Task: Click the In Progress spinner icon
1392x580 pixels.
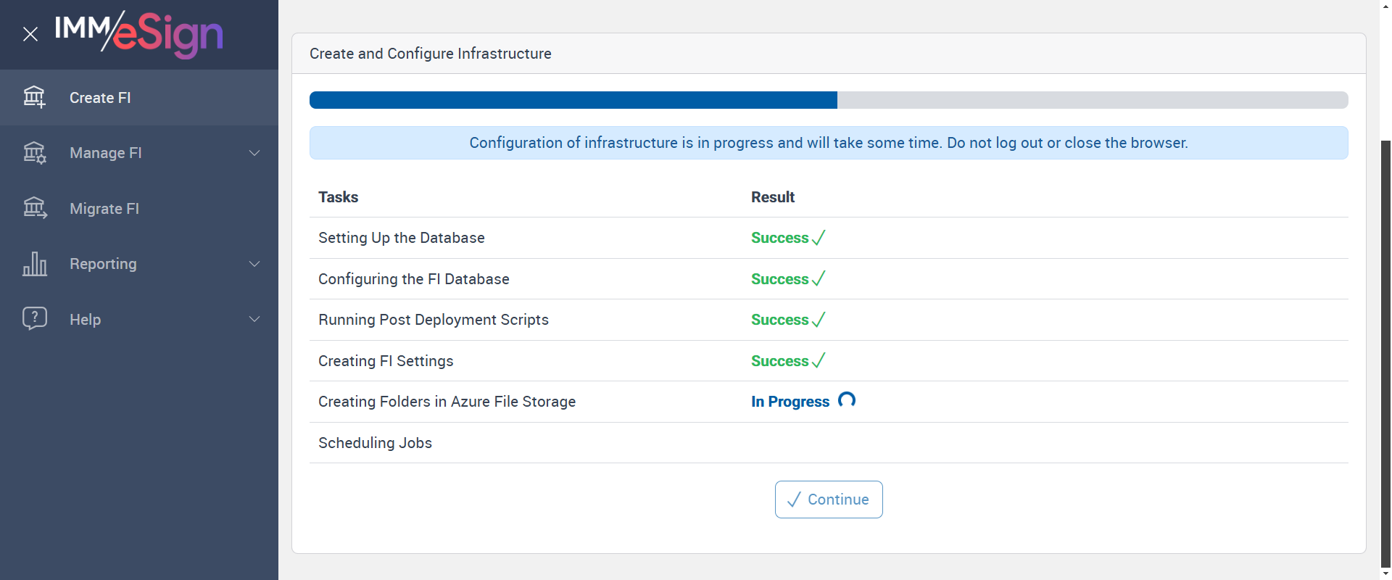Action: pos(846,400)
